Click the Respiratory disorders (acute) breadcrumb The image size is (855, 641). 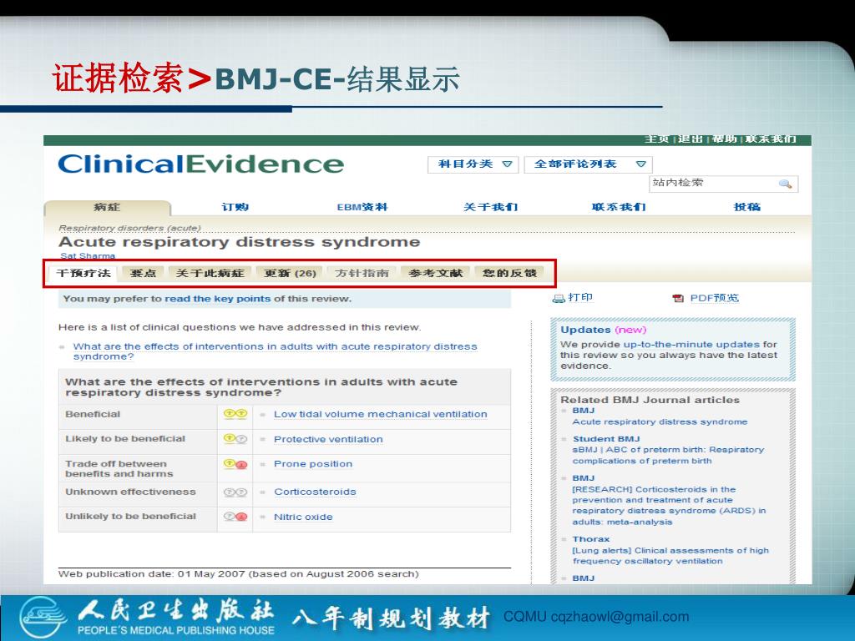[x=129, y=228]
